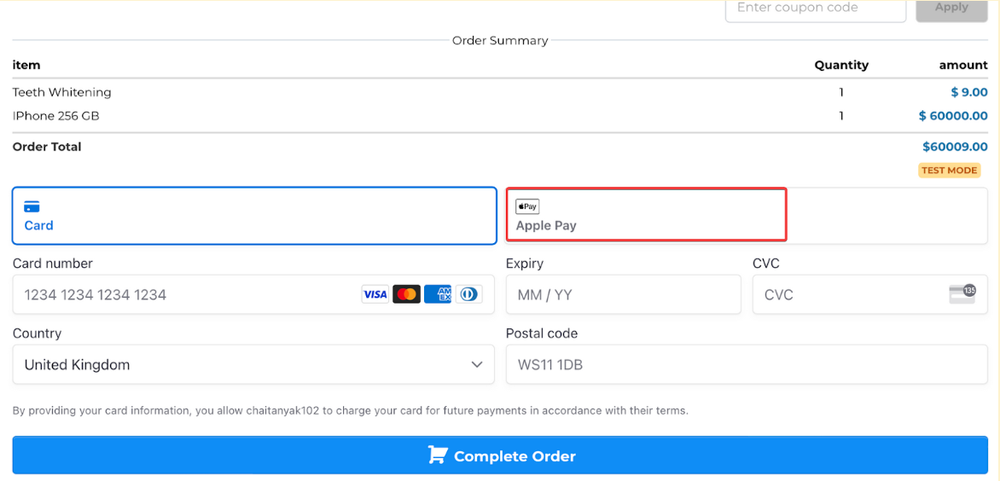Focus the Enter coupon code field
Image resolution: width=1000 pixels, height=481 pixels.
(x=814, y=8)
